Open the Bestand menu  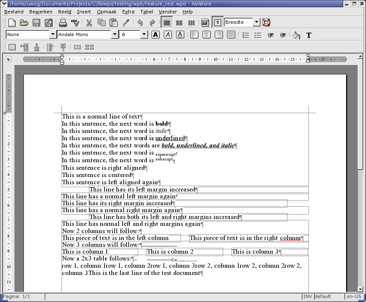click(x=14, y=12)
